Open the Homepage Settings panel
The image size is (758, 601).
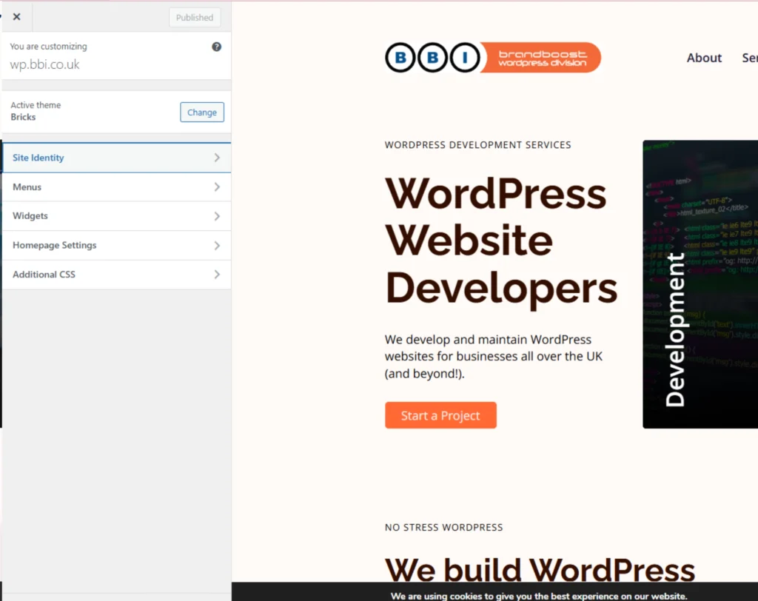click(116, 245)
